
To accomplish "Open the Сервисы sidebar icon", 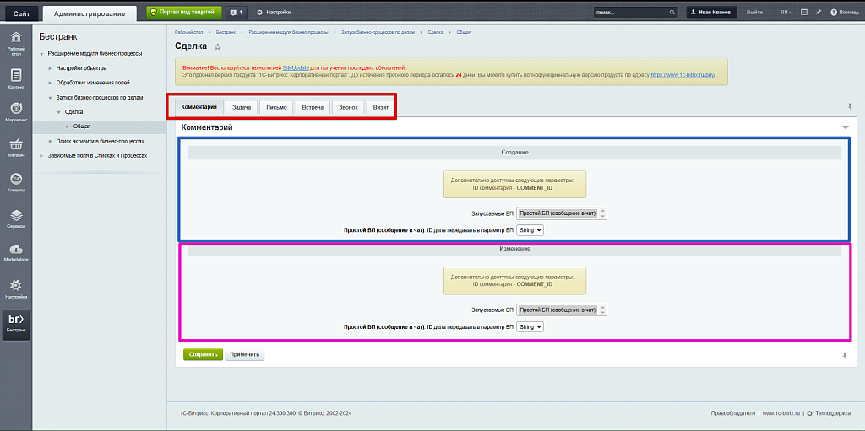I will click(15, 218).
